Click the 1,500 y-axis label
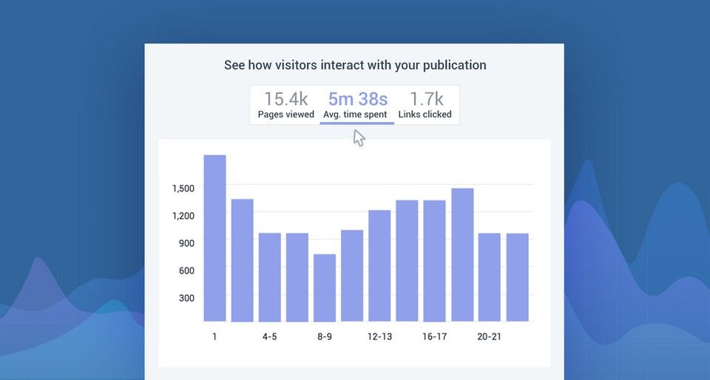Image resolution: width=710 pixels, height=380 pixels. [x=183, y=189]
